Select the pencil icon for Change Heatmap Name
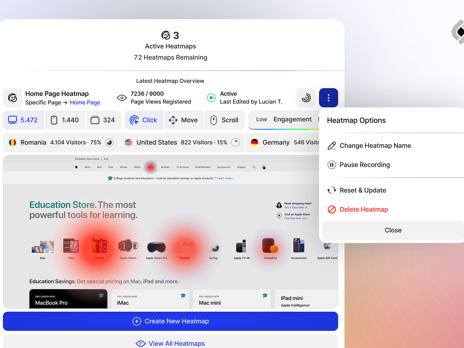Image resolution: width=464 pixels, height=348 pixels. (x=331, y=146)
